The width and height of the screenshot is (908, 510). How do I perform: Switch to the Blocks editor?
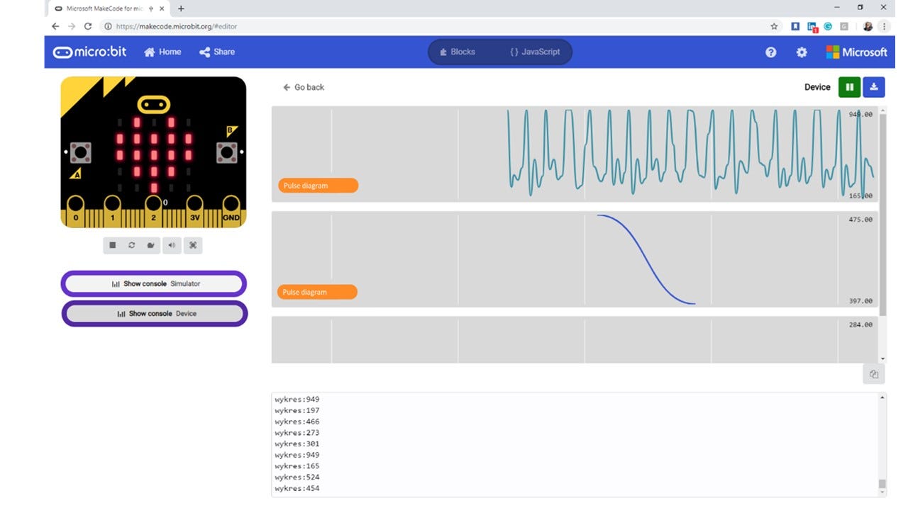pos(458,52)
